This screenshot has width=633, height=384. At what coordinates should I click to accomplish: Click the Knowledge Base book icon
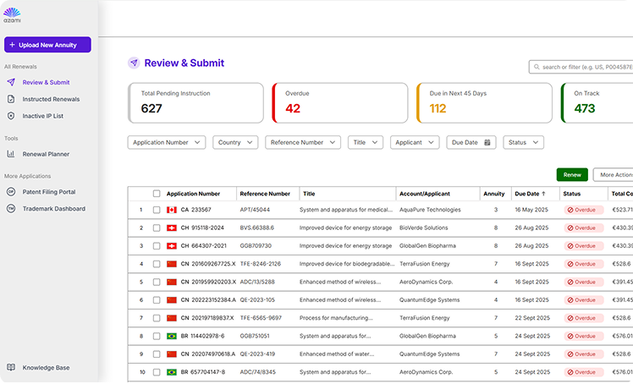pos(11,368)
